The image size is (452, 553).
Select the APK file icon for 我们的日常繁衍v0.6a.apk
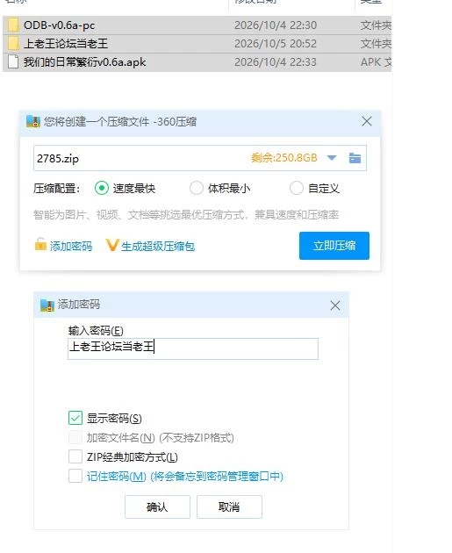pyautogui.click(x=13, y=62)
